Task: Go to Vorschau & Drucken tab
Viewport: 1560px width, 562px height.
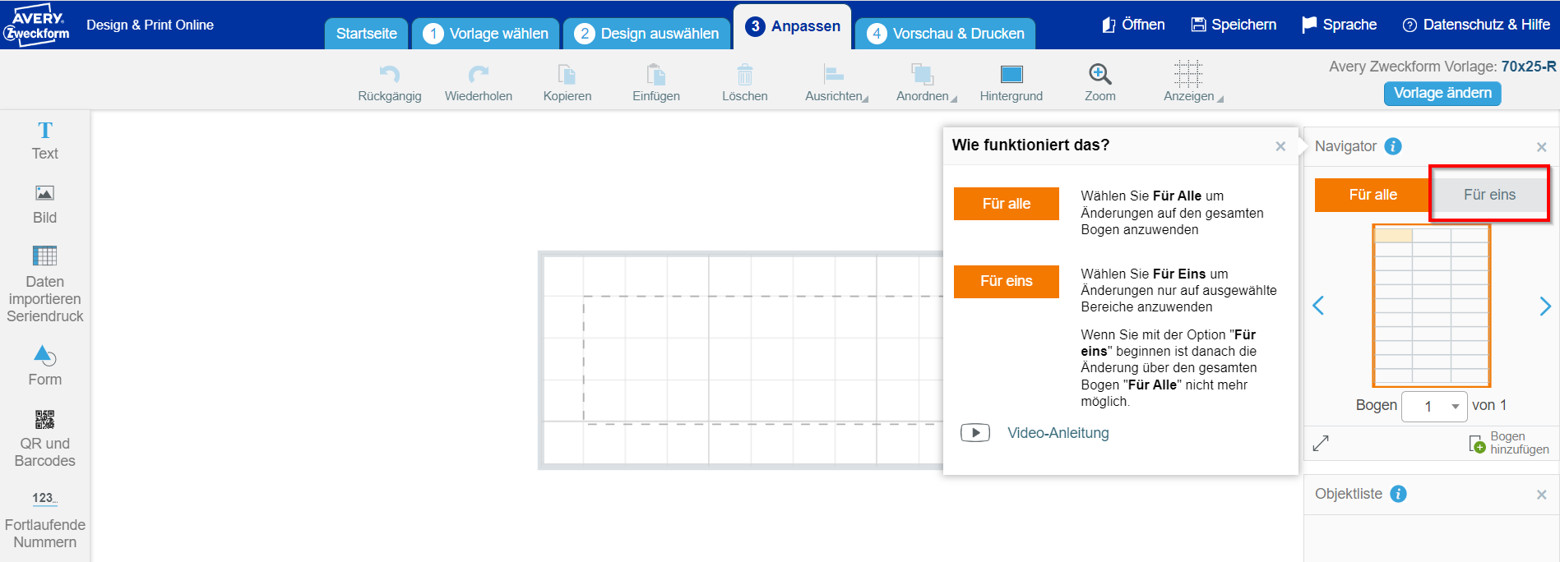Action: (x=946, y=34)
